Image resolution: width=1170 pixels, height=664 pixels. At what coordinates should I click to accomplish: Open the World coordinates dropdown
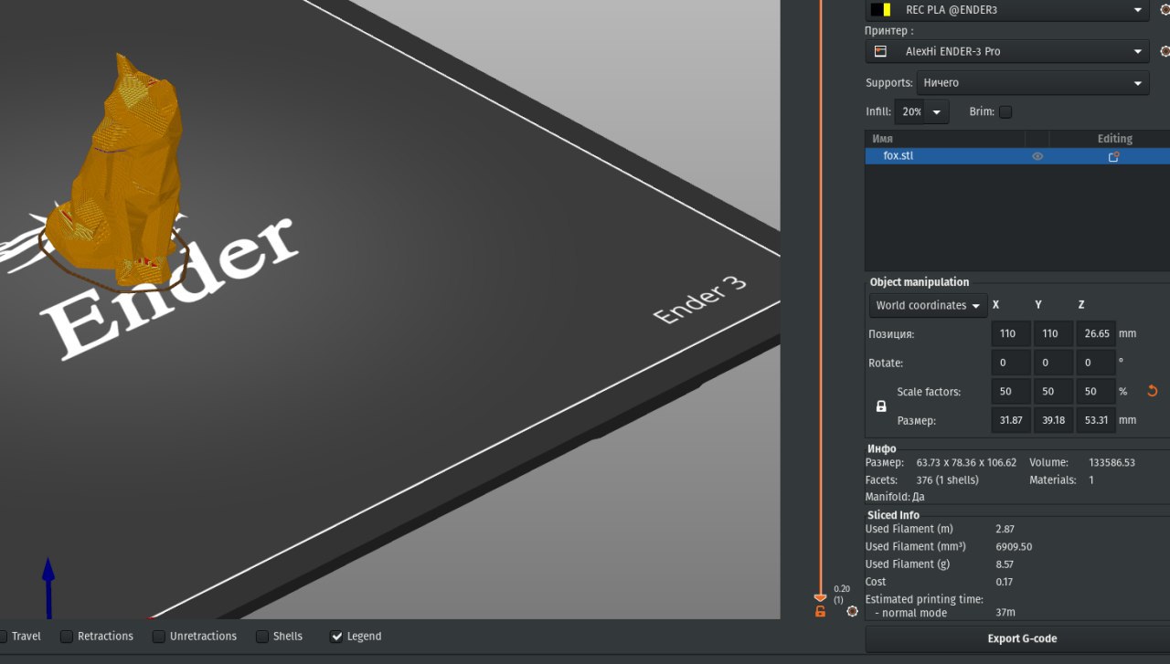pos(928,305)
